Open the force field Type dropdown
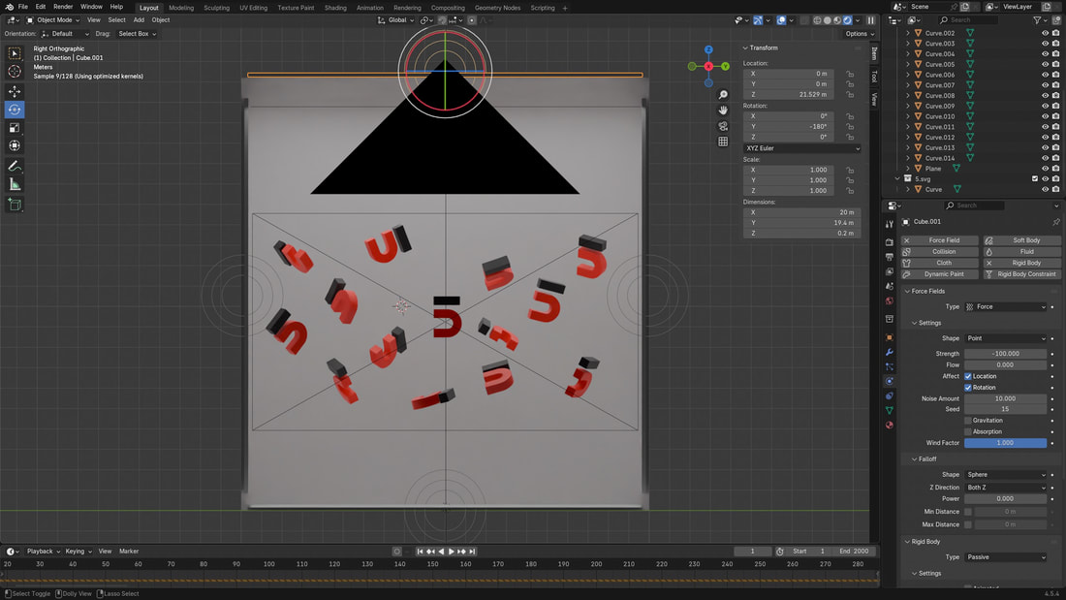1066x600 pixels. pyautogui.click(x=1006, y=307)
